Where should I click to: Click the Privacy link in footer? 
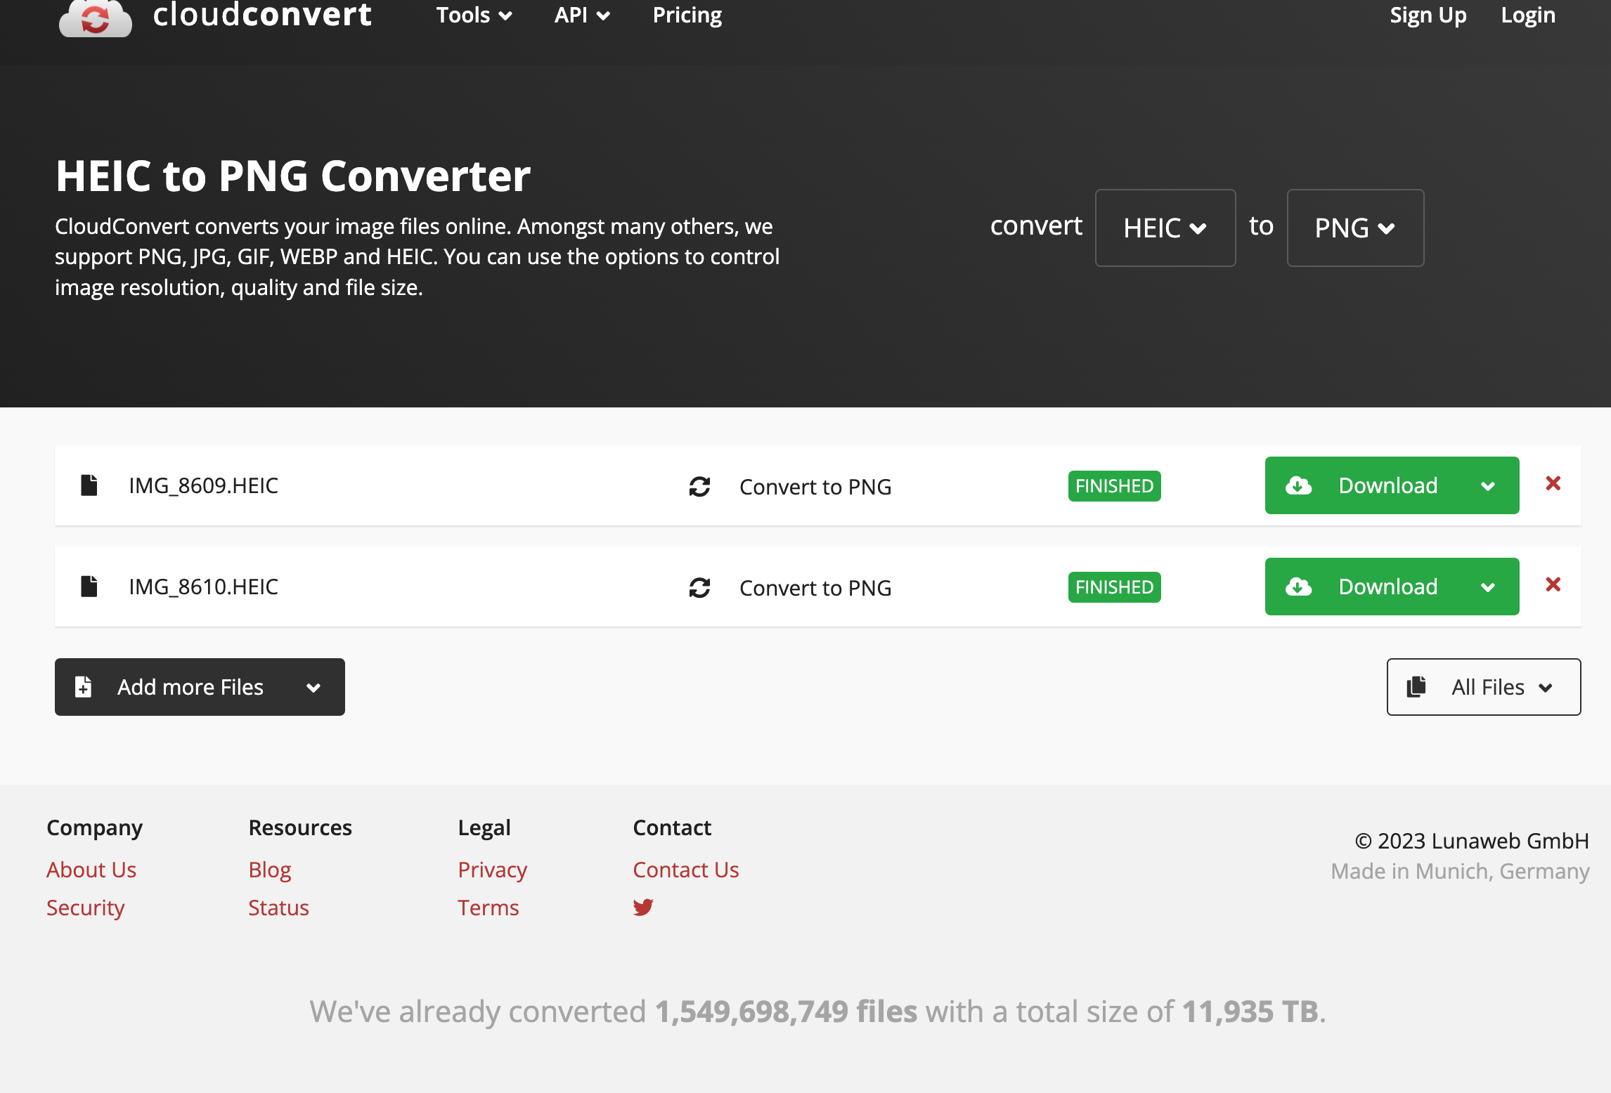click(492, 870)
